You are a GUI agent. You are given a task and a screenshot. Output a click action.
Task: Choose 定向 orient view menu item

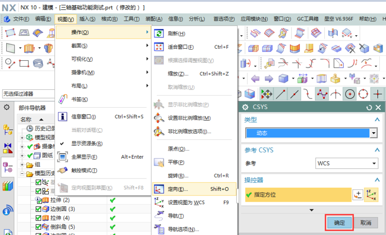[194, 189]
